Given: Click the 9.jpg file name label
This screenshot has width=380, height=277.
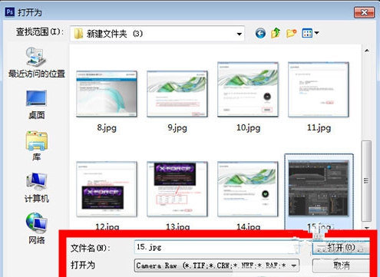Looking at the screenshot, I should (x=177, y=127).
